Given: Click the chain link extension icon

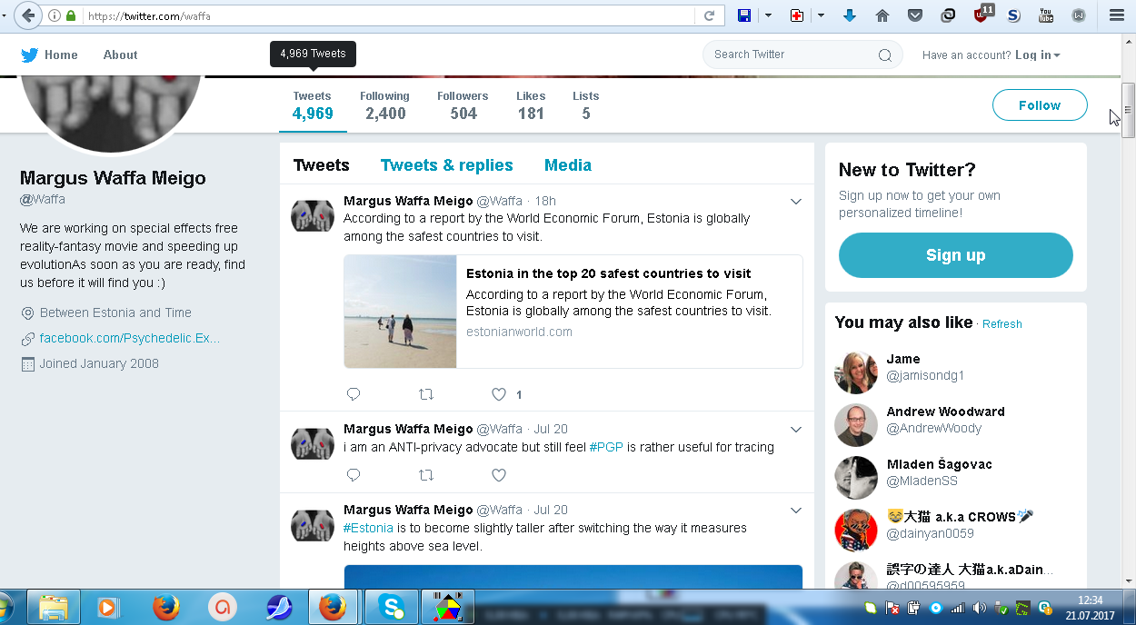Looking at the screenshot, I should click(948, 15).
